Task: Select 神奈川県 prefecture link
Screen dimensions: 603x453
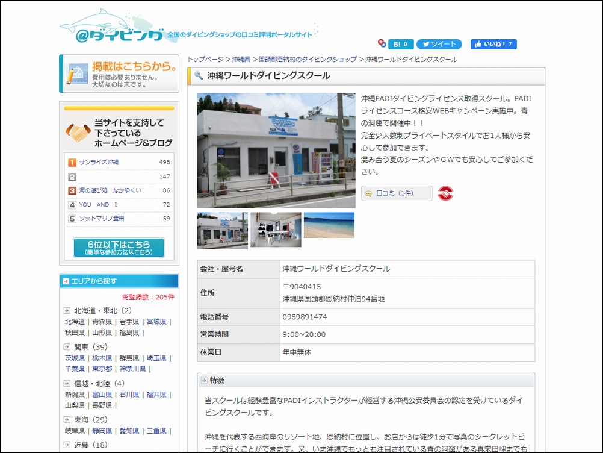Action: [132, 369]
